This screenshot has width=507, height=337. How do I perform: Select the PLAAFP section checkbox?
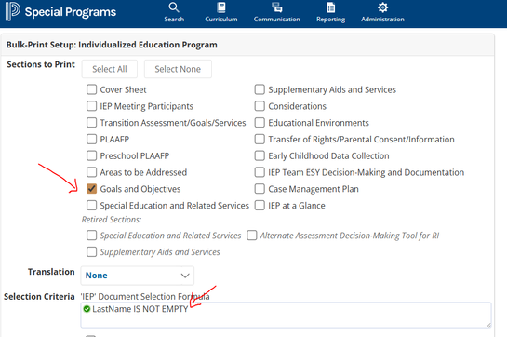91,140
